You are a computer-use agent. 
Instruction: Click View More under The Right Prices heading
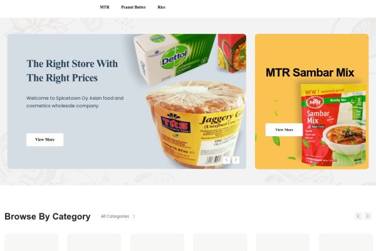(45, 139)
